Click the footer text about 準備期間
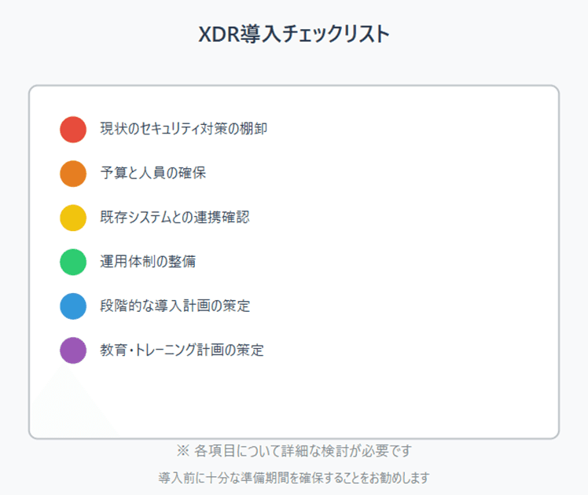Screen dimensions: 588x495 coord(294,478)
